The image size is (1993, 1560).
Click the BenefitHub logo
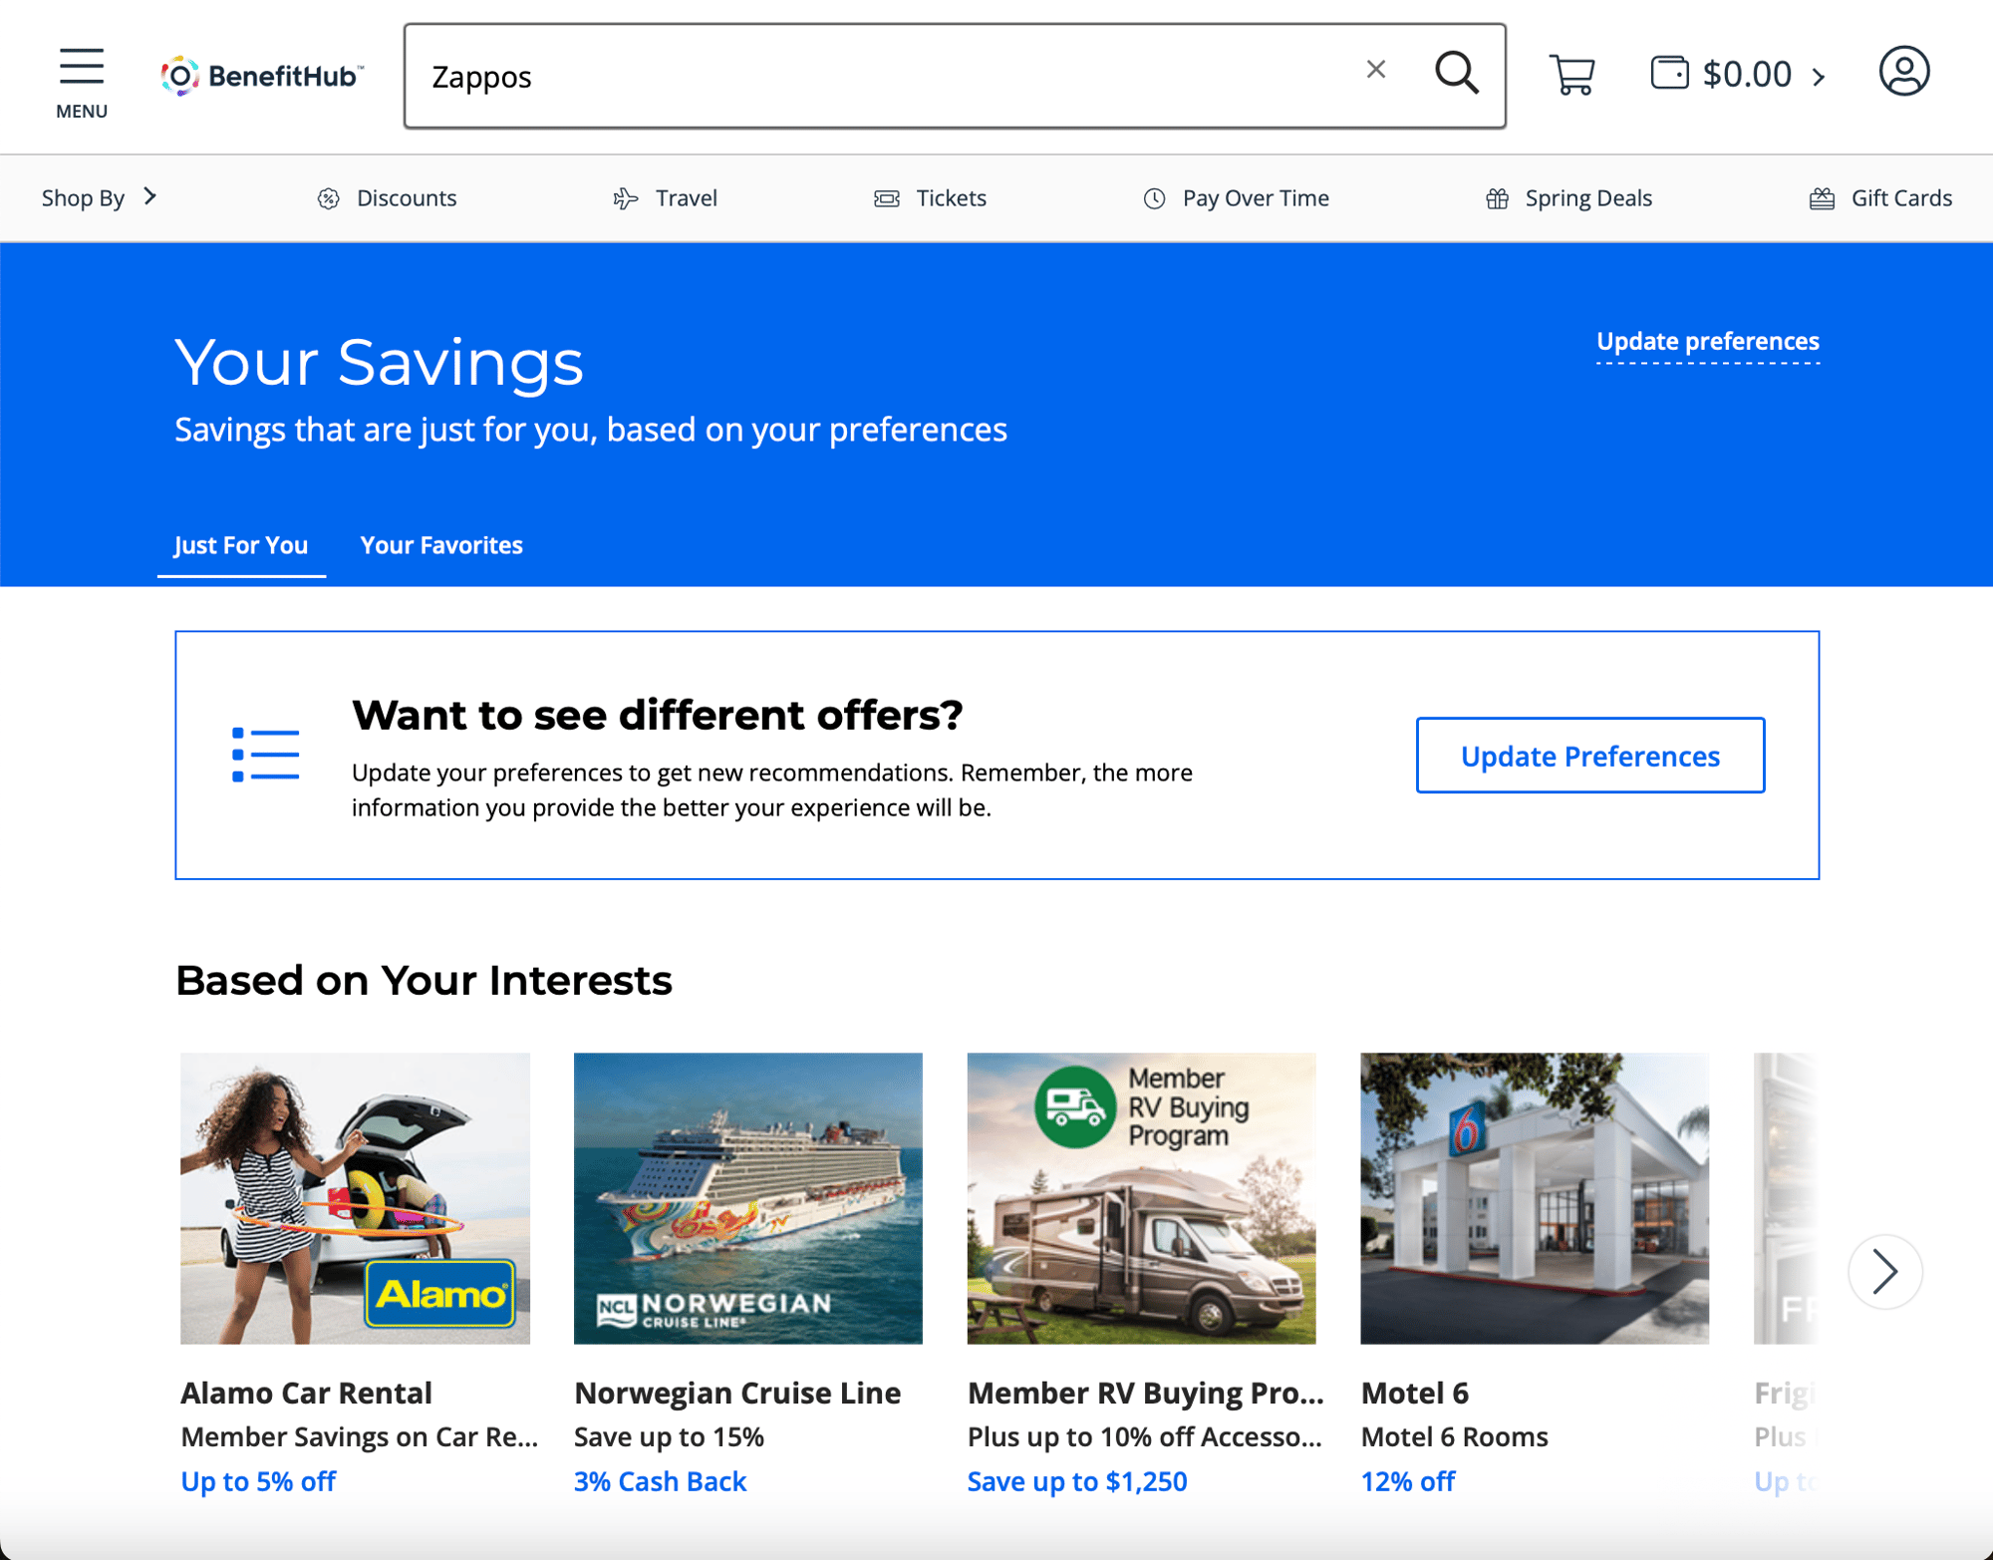(x=263, y=76)
